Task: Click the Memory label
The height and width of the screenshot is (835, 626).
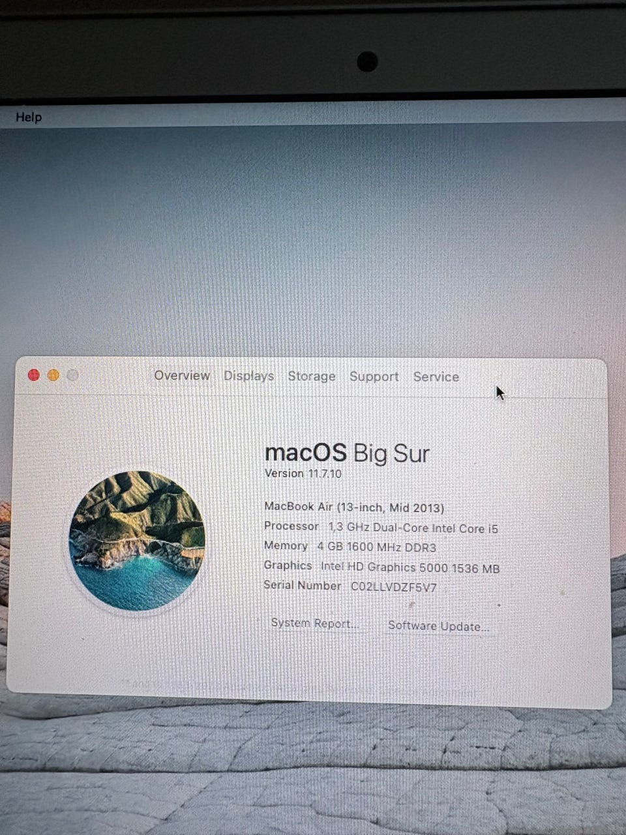Action: pyautogui.click(x=286, y=545)
